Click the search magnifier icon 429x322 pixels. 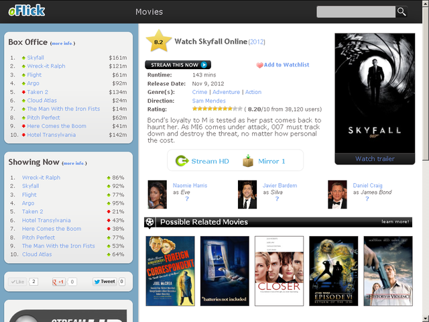[x=402, y=12]
